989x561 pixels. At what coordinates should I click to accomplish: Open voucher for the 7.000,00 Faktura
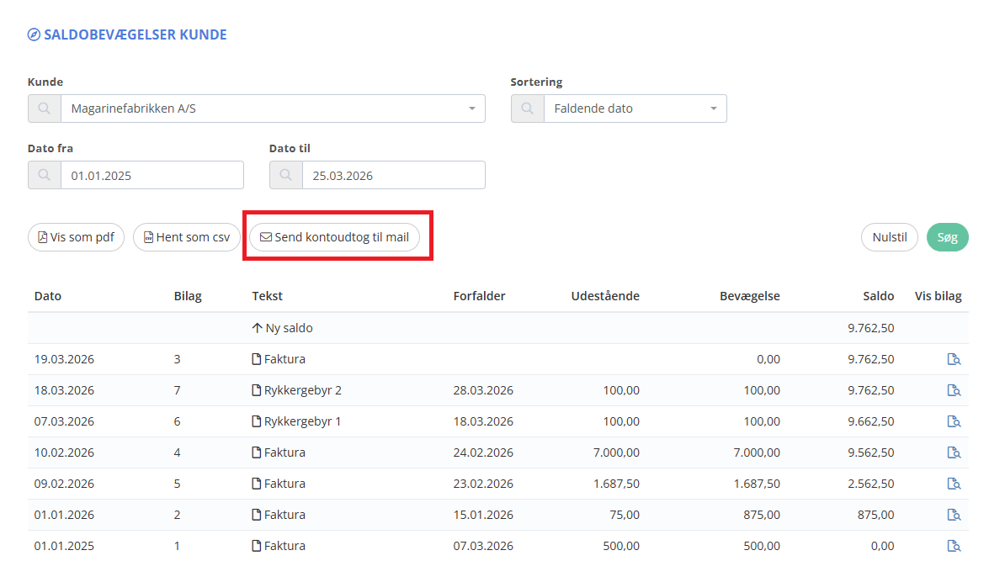click(954, 453)
